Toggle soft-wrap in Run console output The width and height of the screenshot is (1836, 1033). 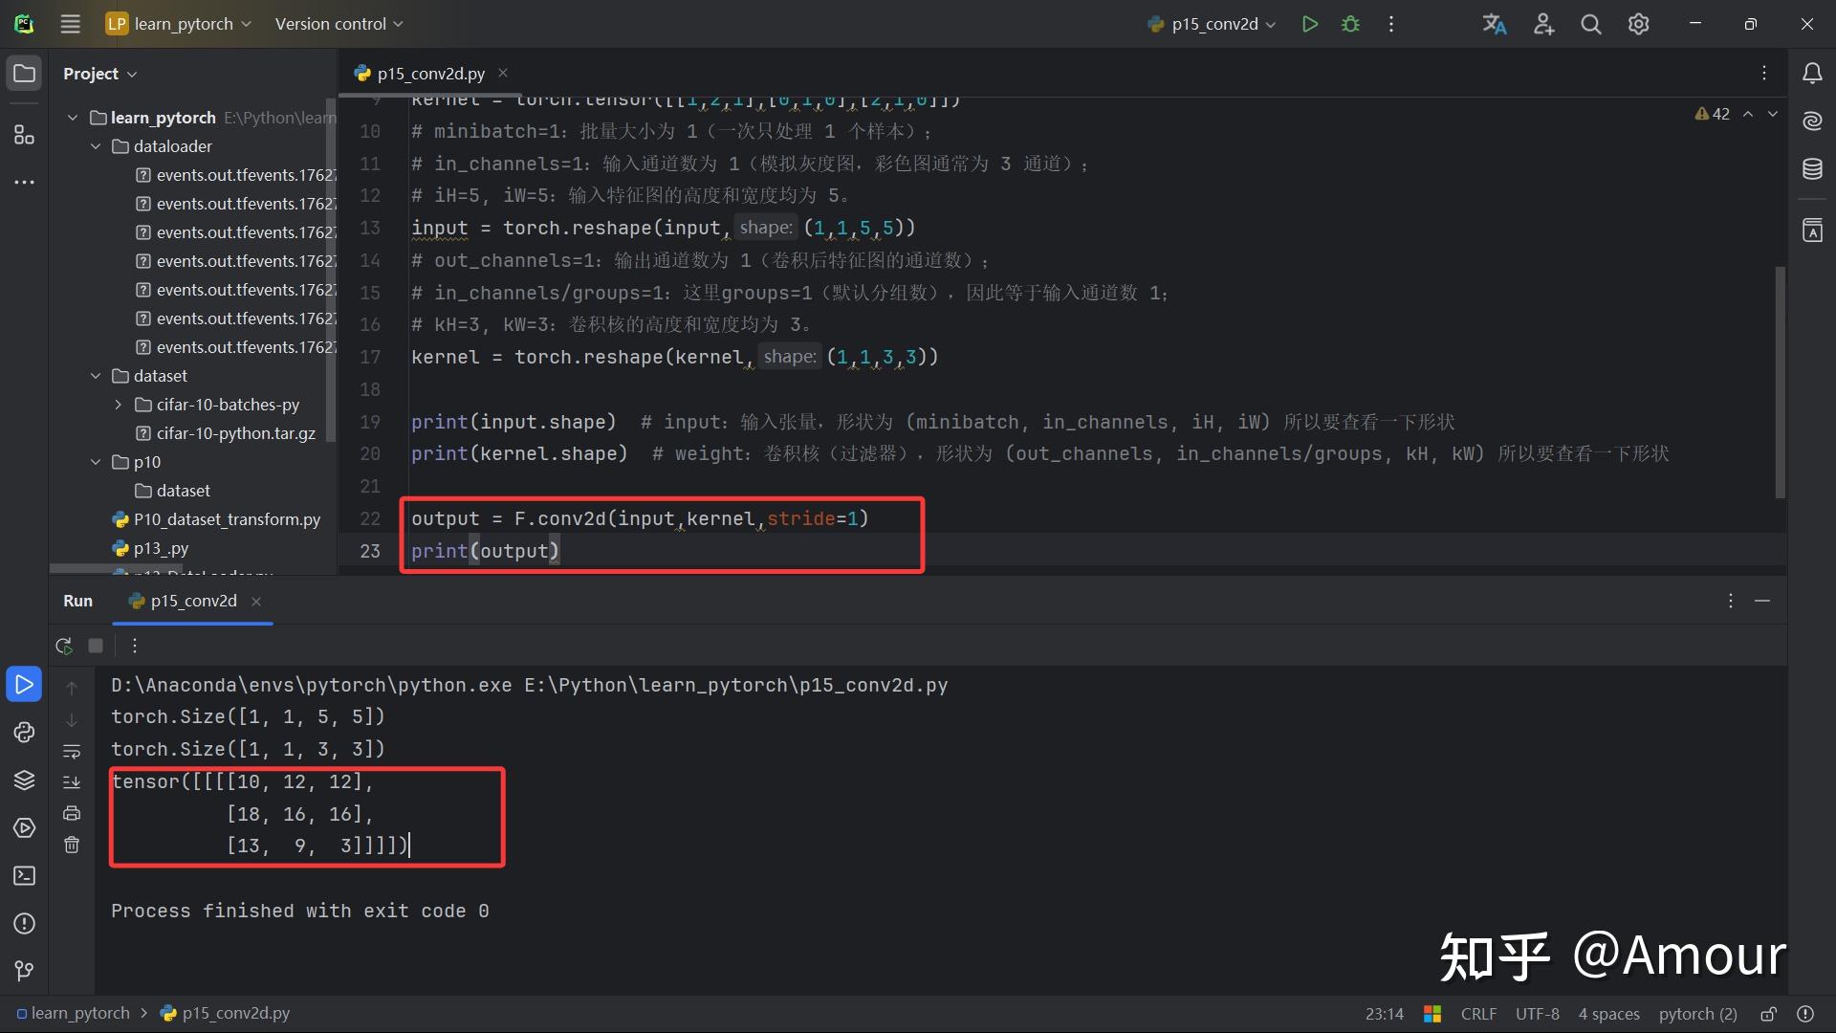(72, 751)
